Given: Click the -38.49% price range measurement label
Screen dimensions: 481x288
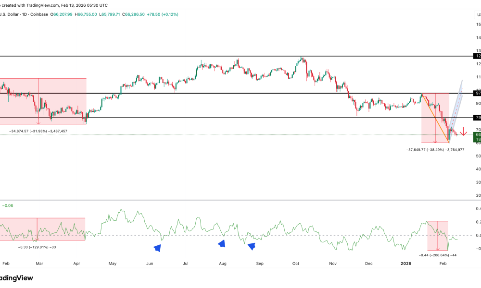Looking at the screenshot, I should pyautogui.click(x=435, y=150).
